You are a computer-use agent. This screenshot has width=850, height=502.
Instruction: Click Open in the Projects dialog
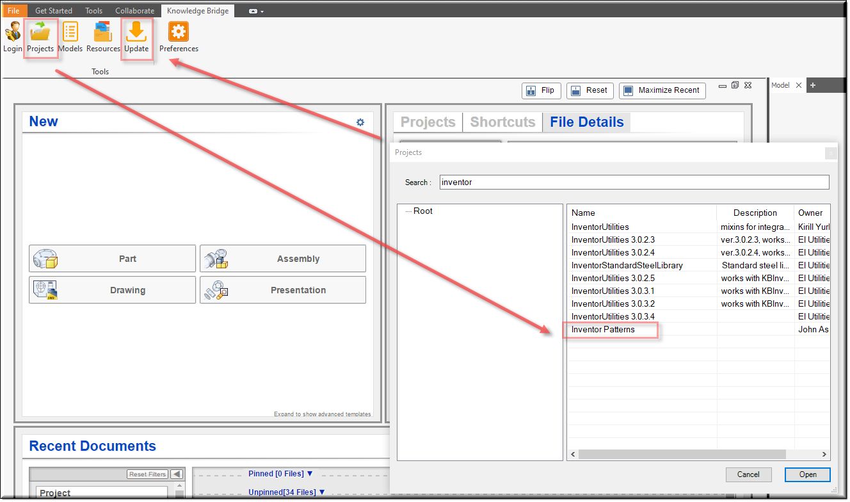click(808, 474)
